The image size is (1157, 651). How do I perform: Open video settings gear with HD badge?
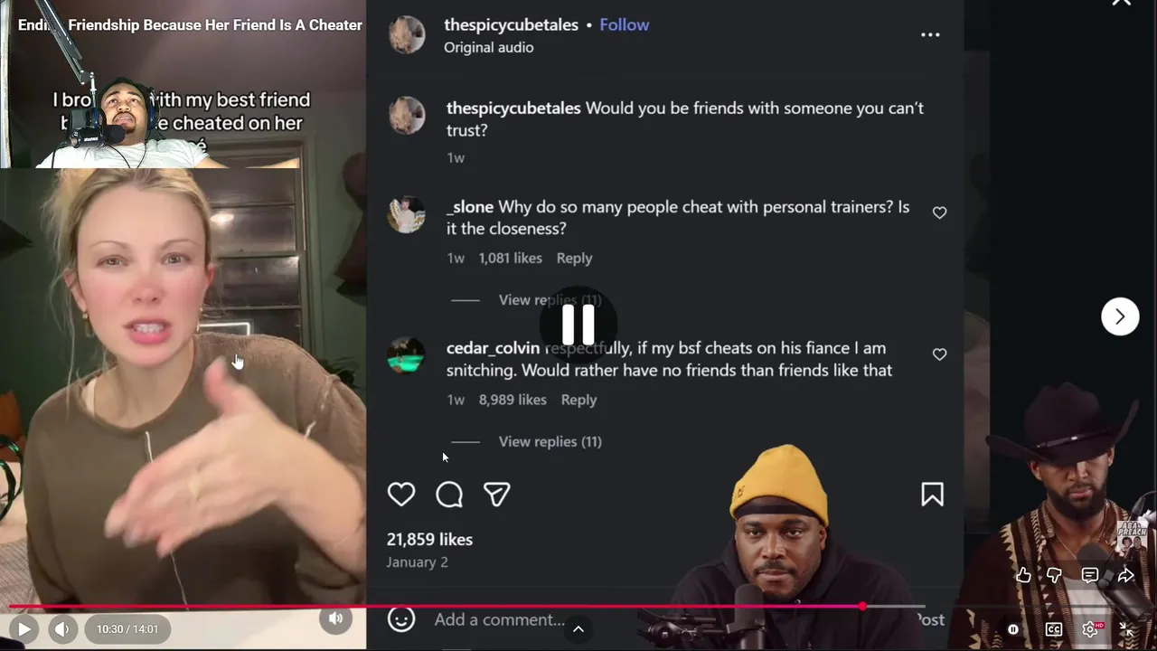[1091, 629]
